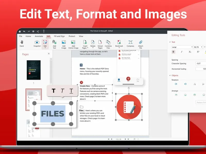Image resolution: width=206 pixels, height=154 pixels.
Task: Switch to the Home tab
Action: click(28, 36)
